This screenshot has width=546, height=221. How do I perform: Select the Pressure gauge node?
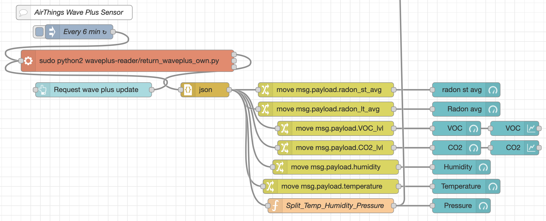pos(461,206)
